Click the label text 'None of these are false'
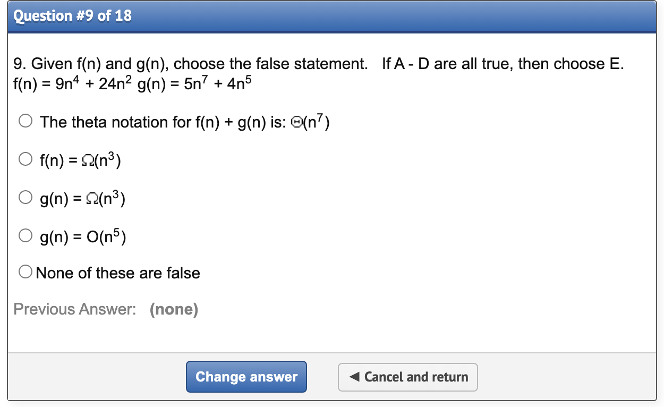The image size is (664, 407). tap(117, 273)
